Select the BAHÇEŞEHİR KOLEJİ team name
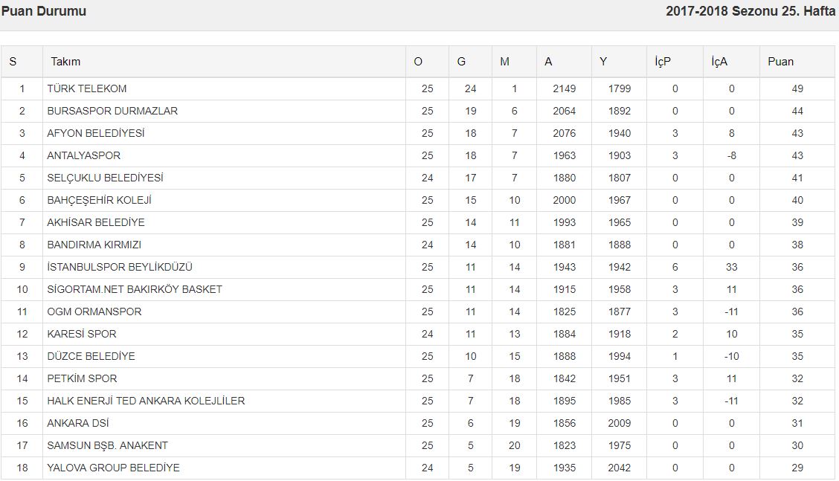Image resolution: width=839 pixels, height=481 pixels. click(x=99, y=200)
